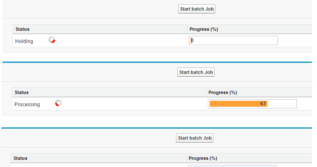This screenshot has height=167, width=317.
Task: Click the loading spinner next to Holding
Action: 52,40
